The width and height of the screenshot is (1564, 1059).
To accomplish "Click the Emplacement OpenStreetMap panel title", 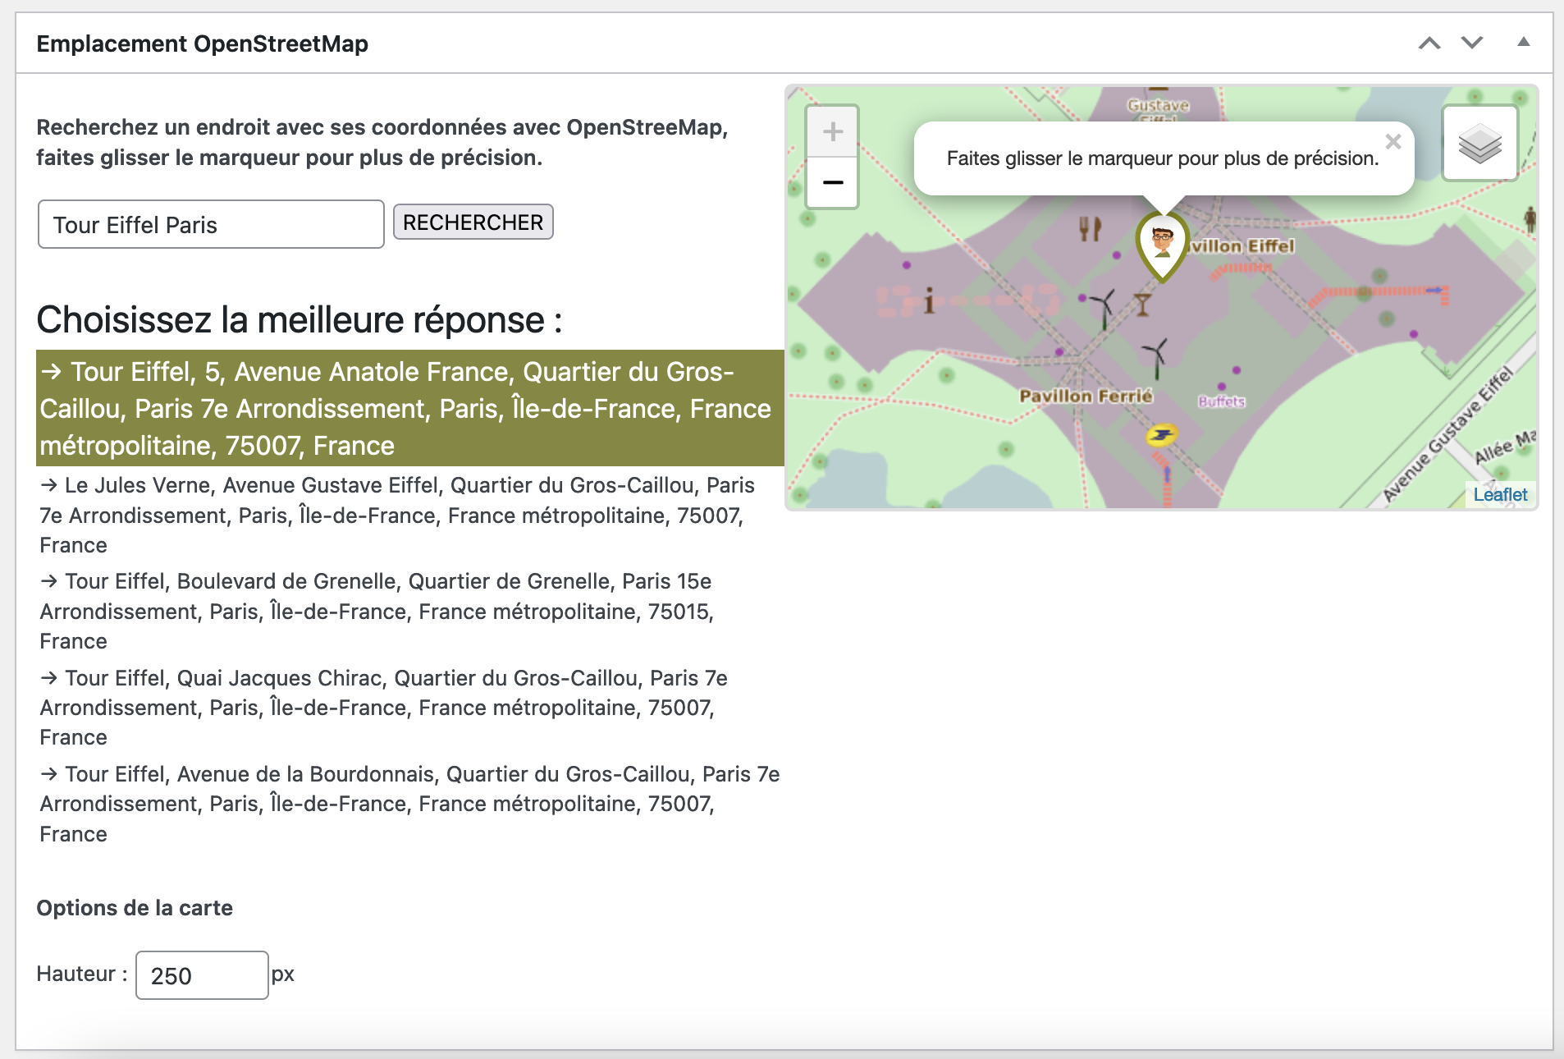I will [x=202, y=44].
